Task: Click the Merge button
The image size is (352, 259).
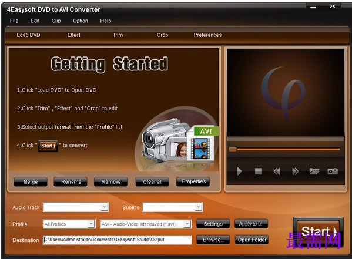Action: 31,182
